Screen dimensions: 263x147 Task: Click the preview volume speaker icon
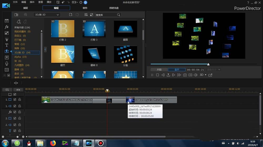coord(196,75)
